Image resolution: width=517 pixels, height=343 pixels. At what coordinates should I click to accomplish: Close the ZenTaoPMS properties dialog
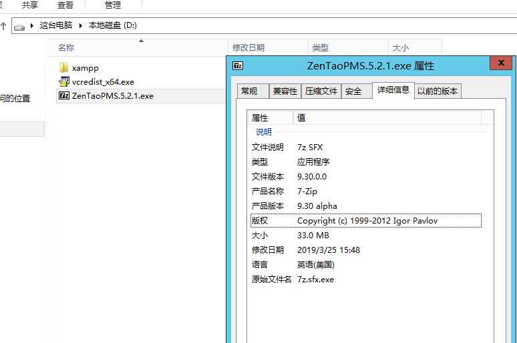click(x=501, y=63)
